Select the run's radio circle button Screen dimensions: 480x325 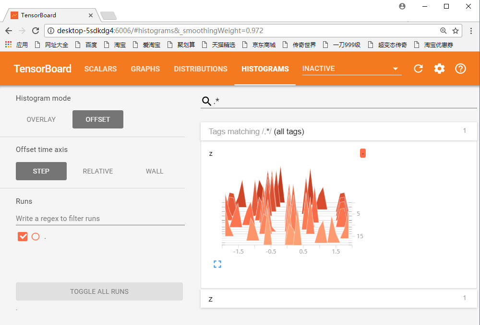pos(36,237)
